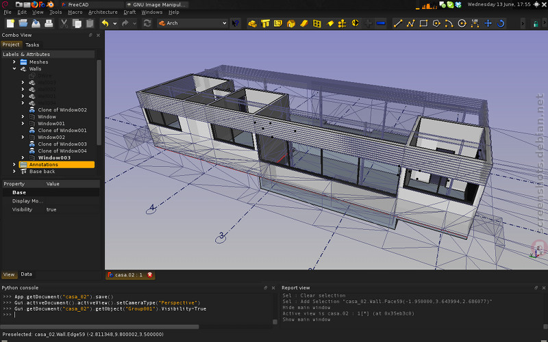The width and height of the screenshot is (548, 342).
Task: Select the Draft Rectangle tool
Action: click(423, 23)
